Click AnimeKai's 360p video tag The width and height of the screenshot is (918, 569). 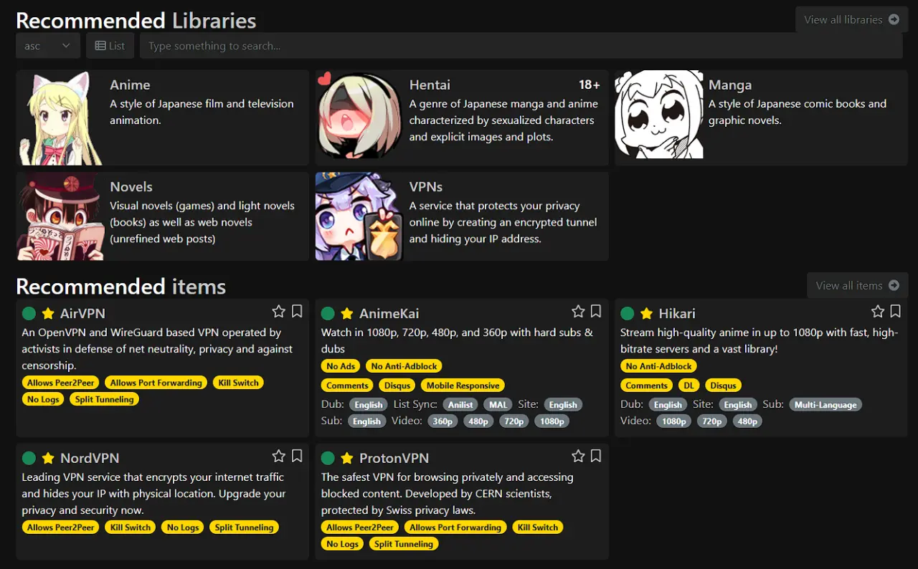click(443, 421)
